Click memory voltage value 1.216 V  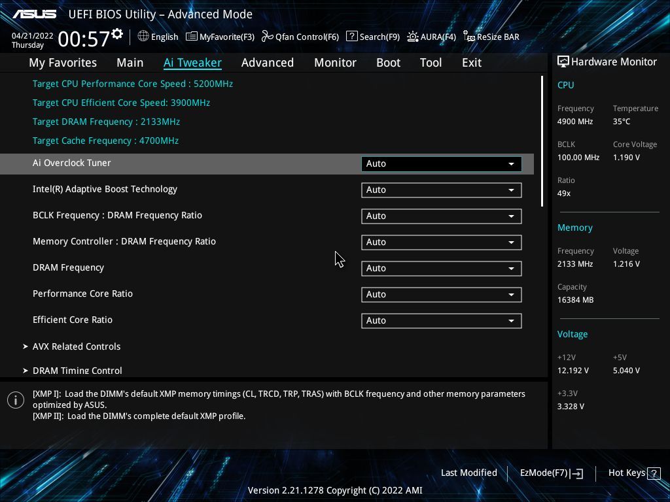pos(626,264)
